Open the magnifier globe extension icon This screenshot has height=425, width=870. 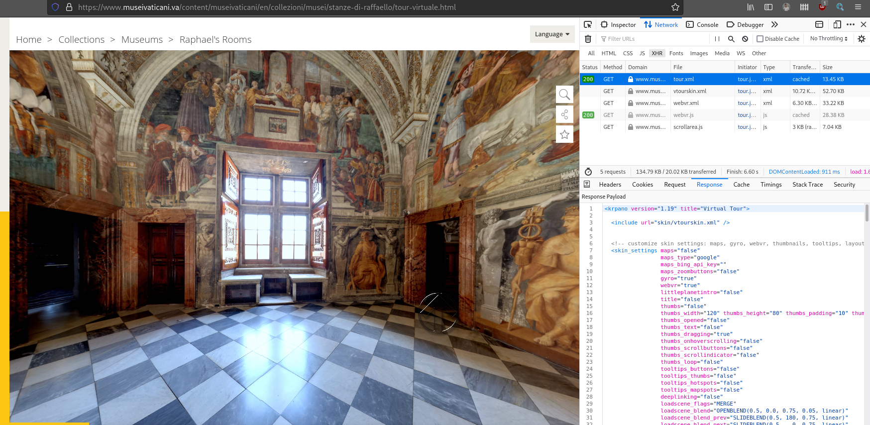[x=840, y=7]
